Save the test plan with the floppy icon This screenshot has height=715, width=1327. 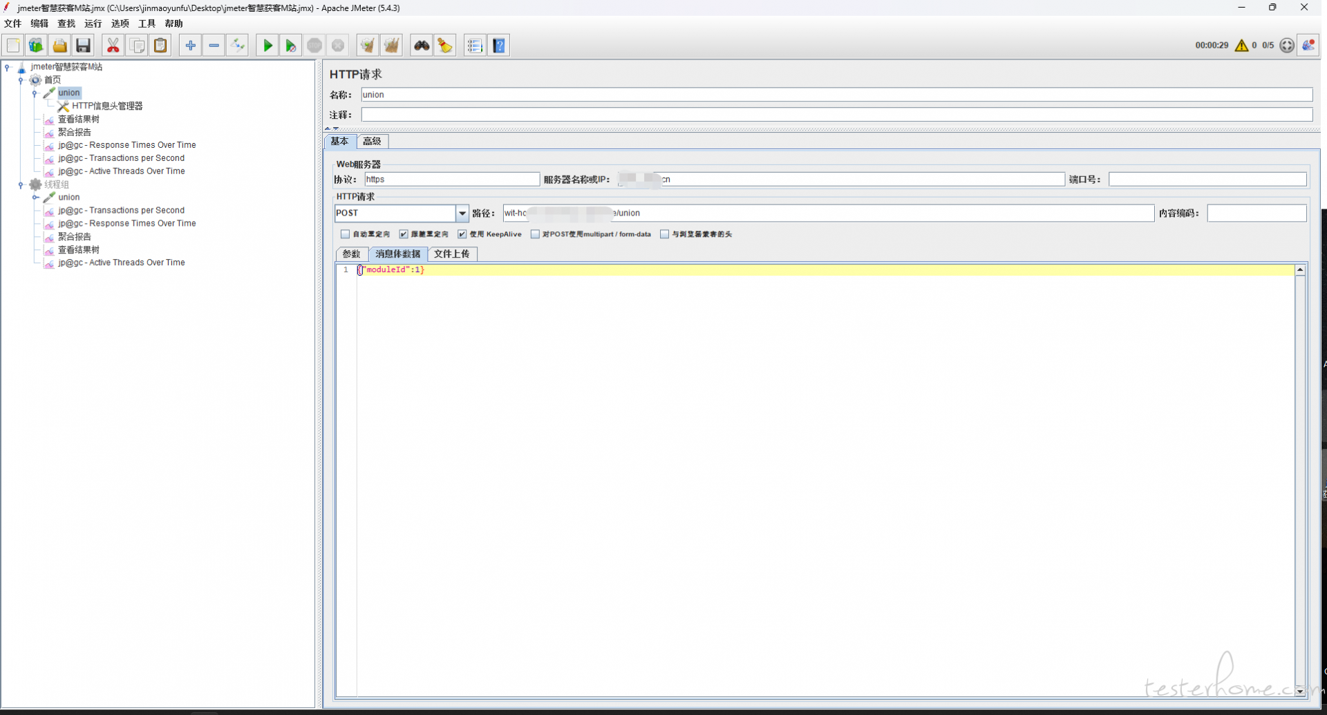84,46
